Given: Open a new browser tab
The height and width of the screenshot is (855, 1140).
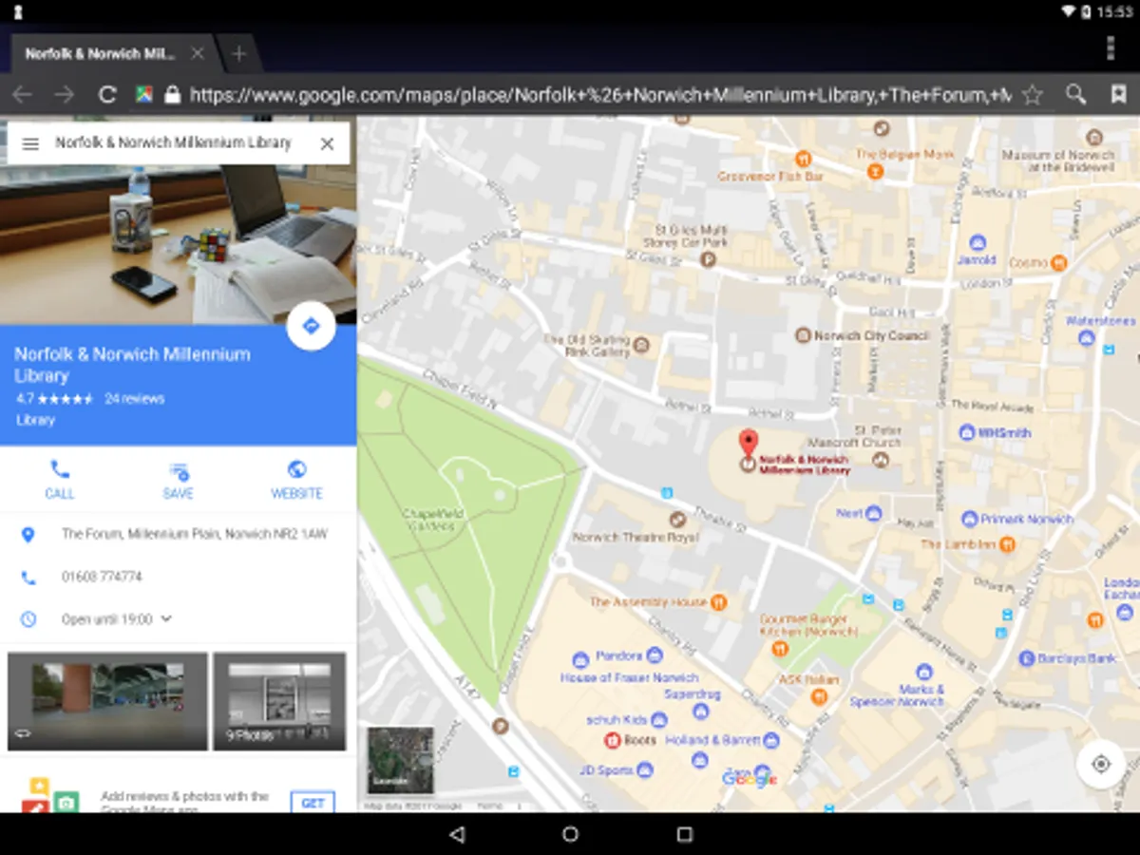Looking at the screenshot, I should pyautogui.click(x=239, y=54).
